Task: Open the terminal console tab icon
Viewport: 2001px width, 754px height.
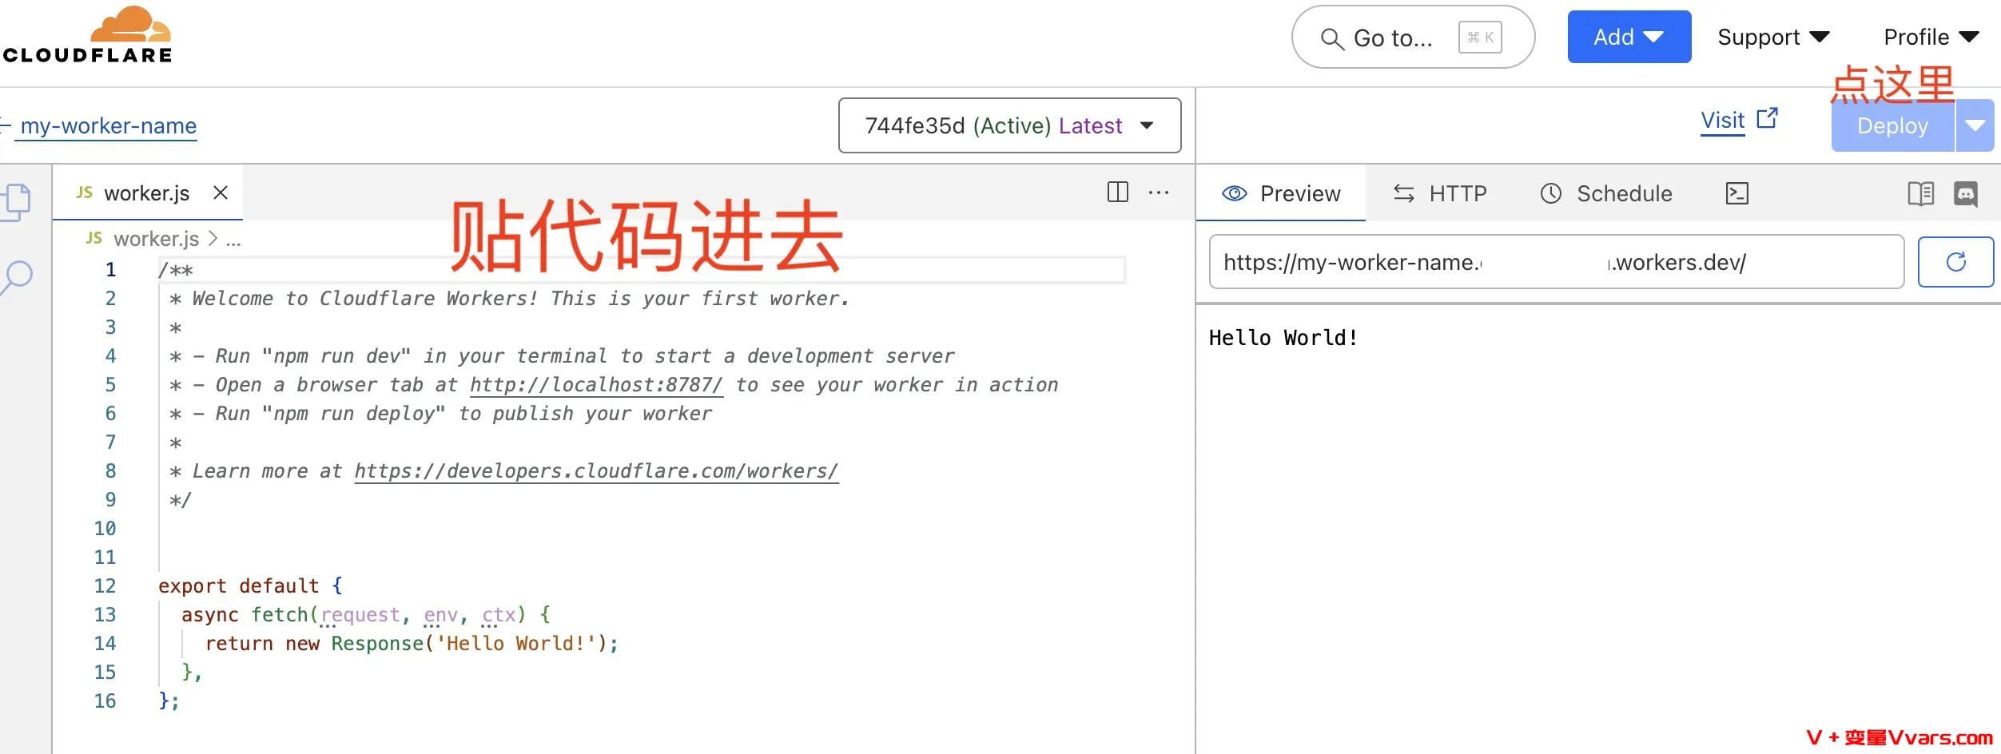Action: tap(1736, 193)
